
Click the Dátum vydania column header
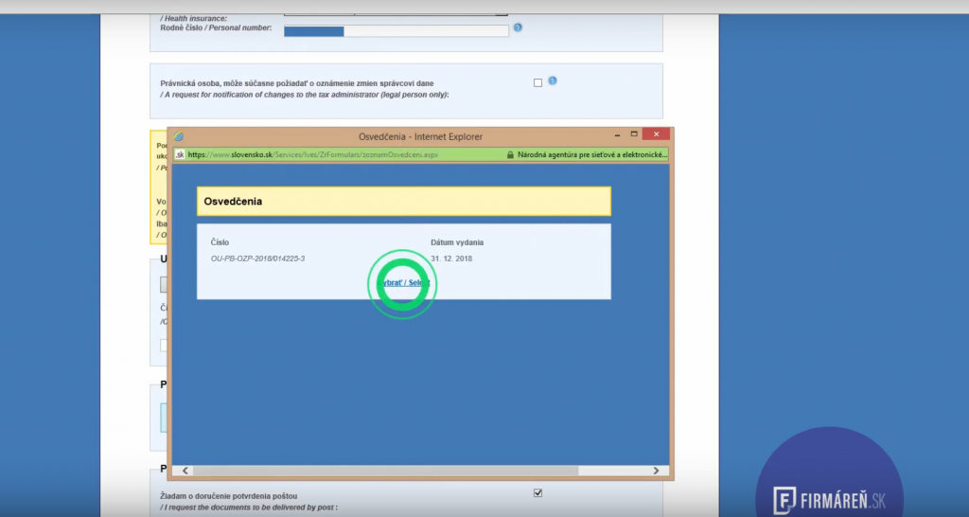tap(457, 242)
